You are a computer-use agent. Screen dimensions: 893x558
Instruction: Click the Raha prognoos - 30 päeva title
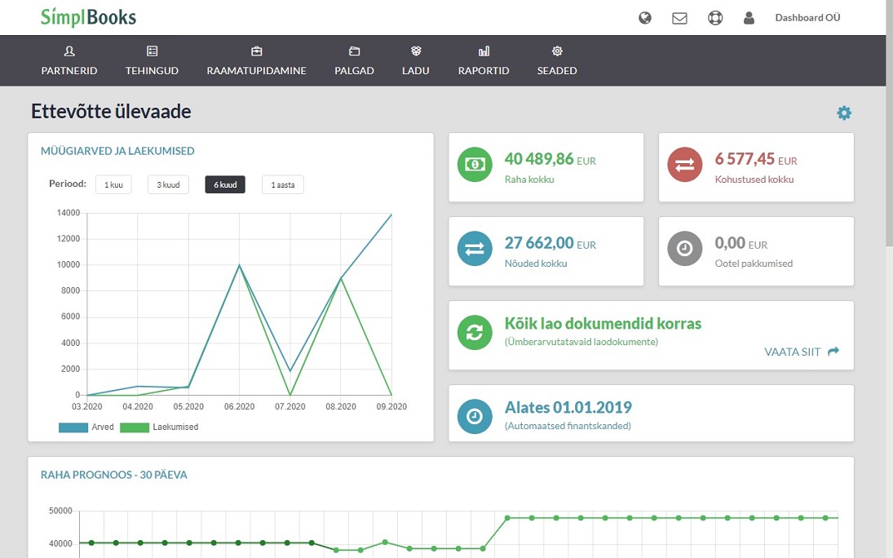coord(114,475)
